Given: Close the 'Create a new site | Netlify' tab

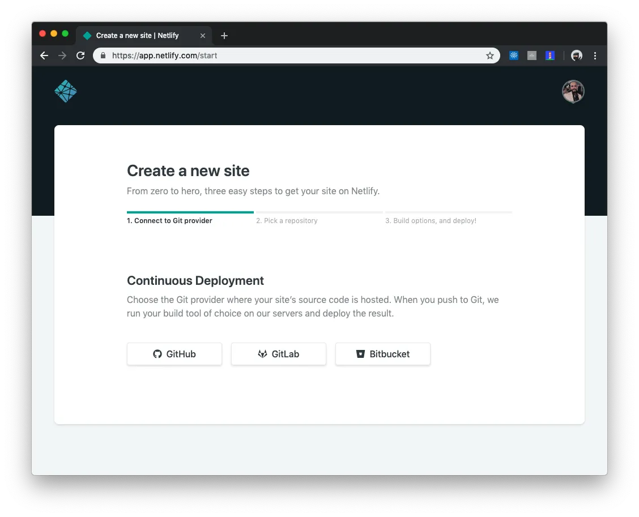Looking at the screenshot, I should click(203, 36).
